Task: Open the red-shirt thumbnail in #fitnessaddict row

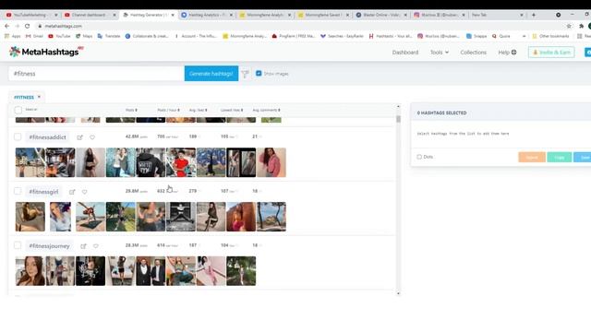Action: click(181, 162)
